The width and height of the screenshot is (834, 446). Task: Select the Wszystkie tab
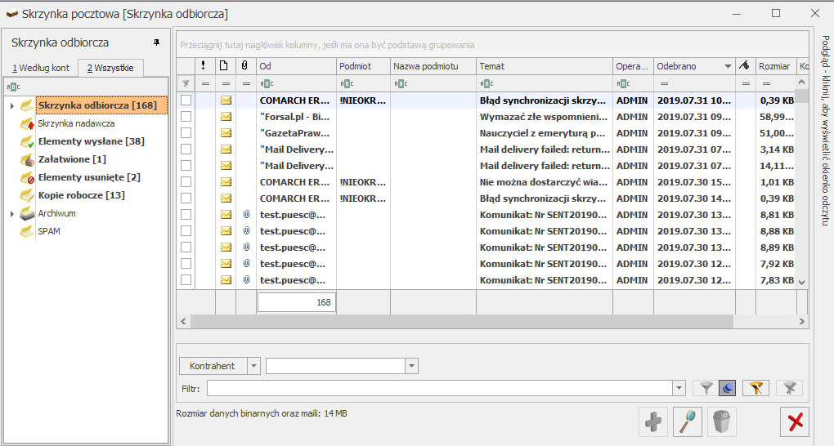click(110, 68)
